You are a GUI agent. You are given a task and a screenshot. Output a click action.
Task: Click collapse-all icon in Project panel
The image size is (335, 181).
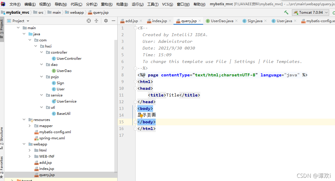point(96,21)
